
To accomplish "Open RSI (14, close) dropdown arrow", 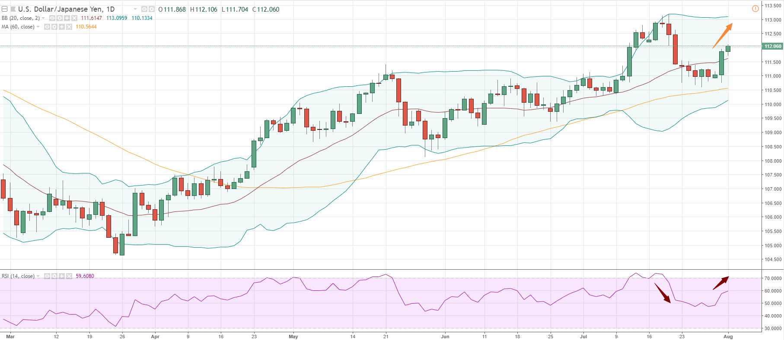I will click(x=38, y=276).
